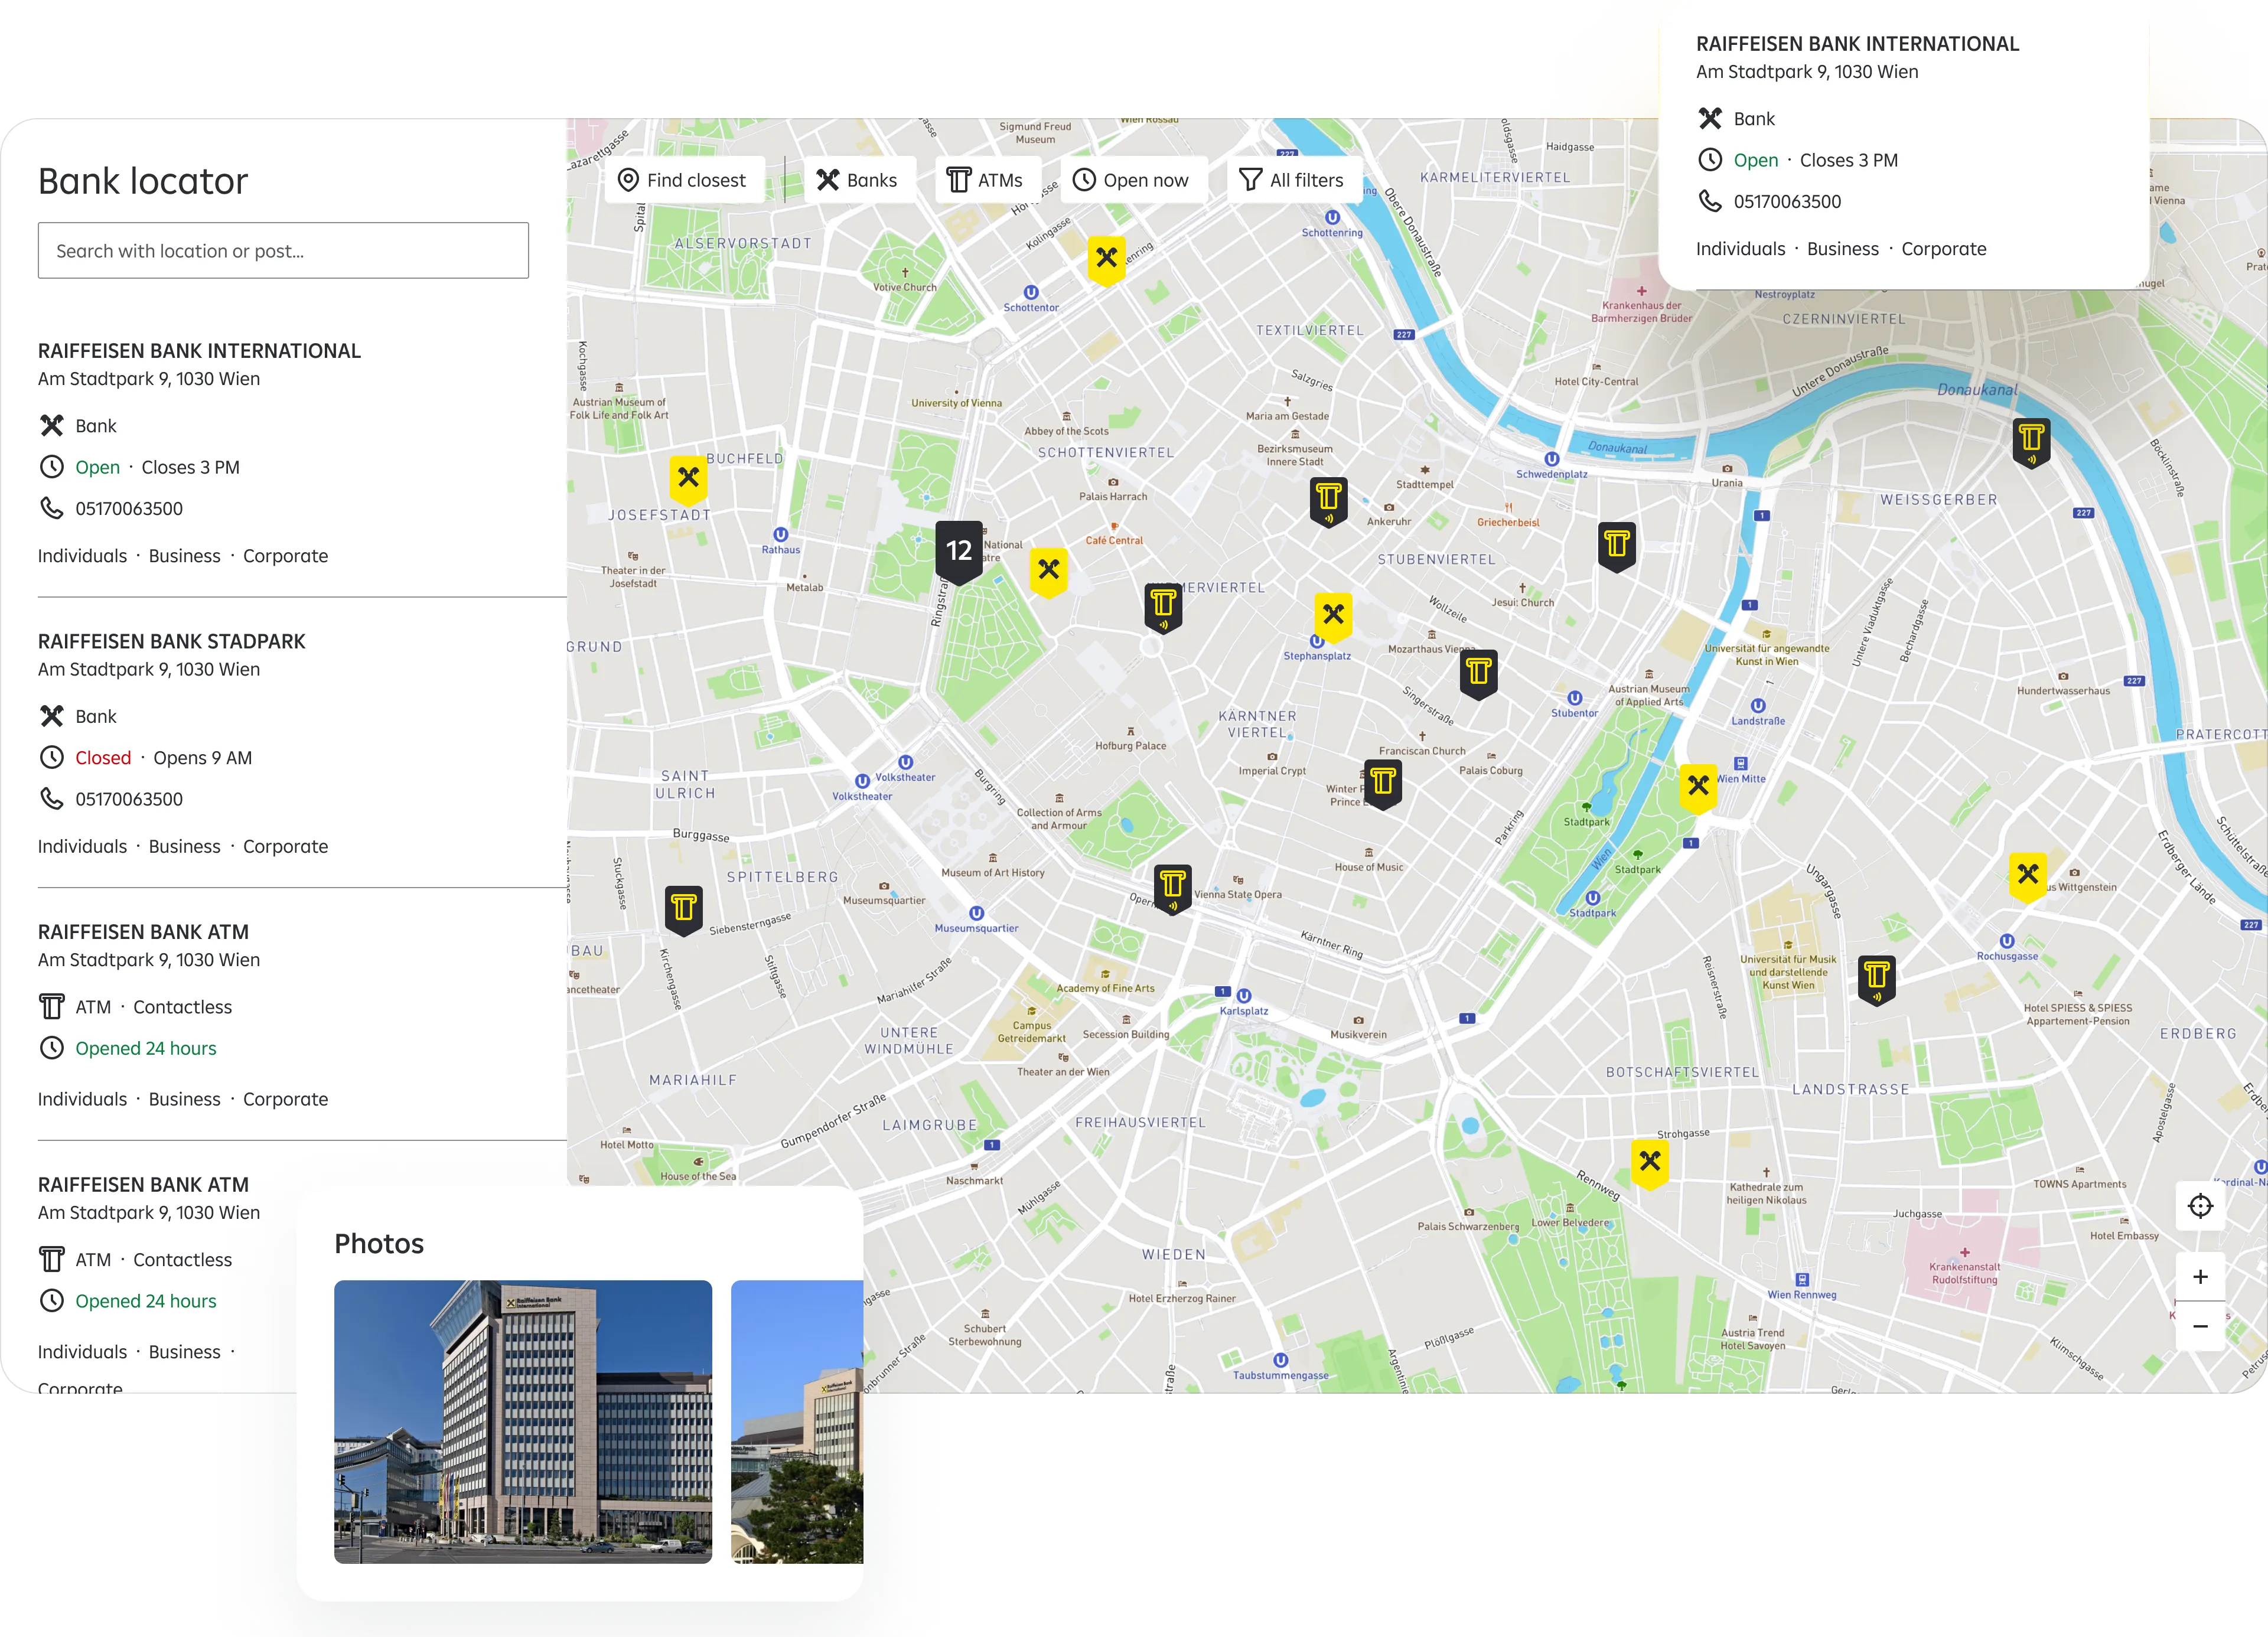Open the All filters panel
2268x1637 pixels.
tap(1293, 180)
